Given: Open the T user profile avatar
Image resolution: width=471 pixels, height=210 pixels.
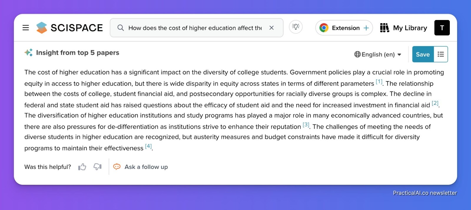Looking at the screenshot, I should click(442, 28).
